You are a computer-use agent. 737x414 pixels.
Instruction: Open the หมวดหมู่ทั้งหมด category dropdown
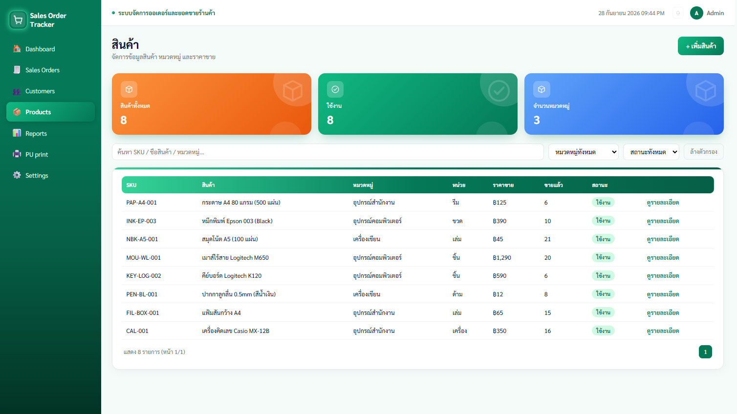click(x=584, y=152)
